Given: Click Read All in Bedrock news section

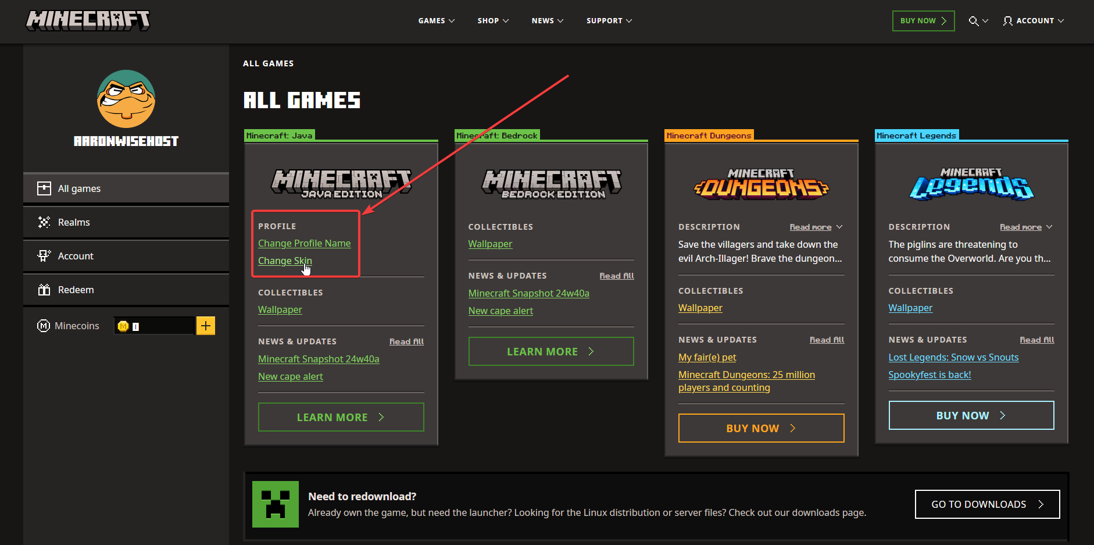Looking at the screenshot, I should 617,276.
